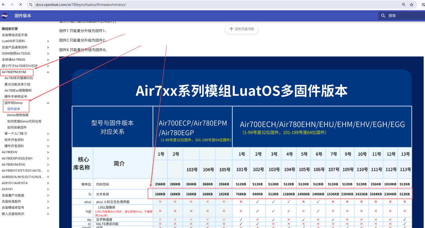This screenshot has height=228, width=425.
Task: Collapse the Air780EPM/EHM section
Action: [48, 72]
